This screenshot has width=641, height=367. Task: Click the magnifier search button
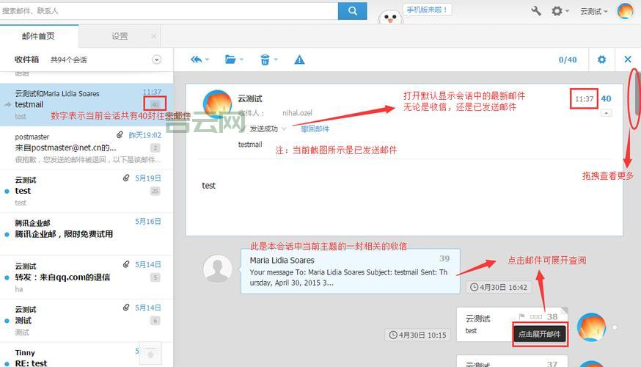click(x=352, y=11)
